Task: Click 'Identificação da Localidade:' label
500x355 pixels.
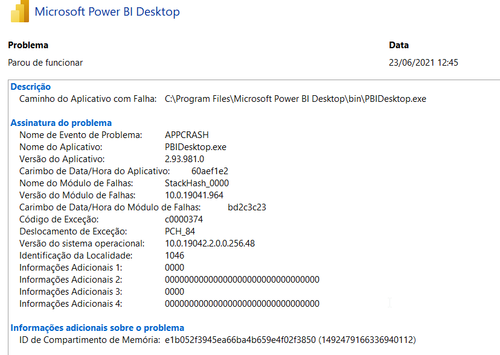Action: [76, 256]
